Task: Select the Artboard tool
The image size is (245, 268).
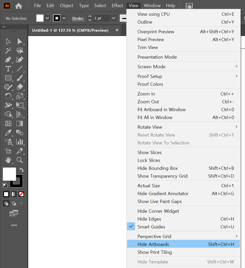Action: tap(8, 151)
